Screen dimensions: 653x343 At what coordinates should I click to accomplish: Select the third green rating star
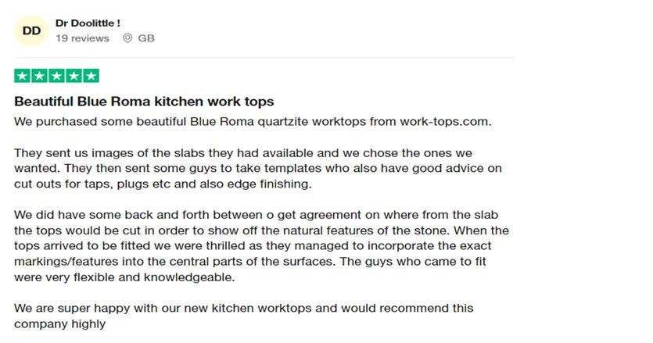57,77
